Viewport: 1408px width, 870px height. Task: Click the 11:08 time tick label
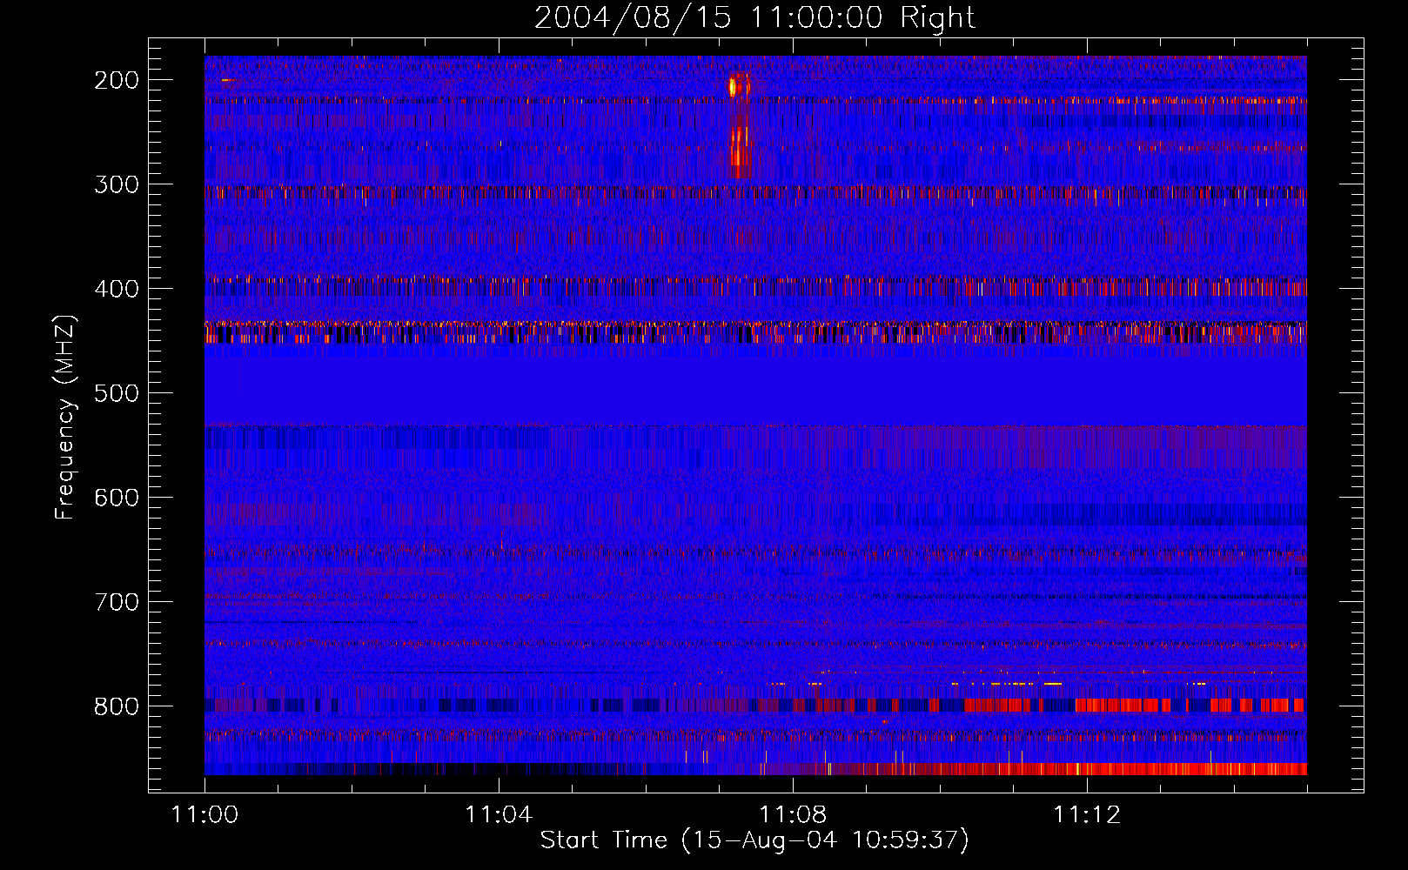coord(793,815)
